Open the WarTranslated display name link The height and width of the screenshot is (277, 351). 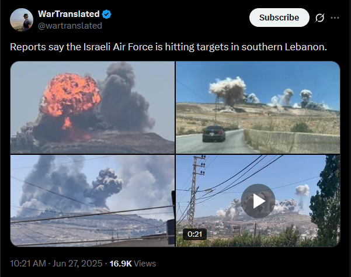[x=69, y=14]
